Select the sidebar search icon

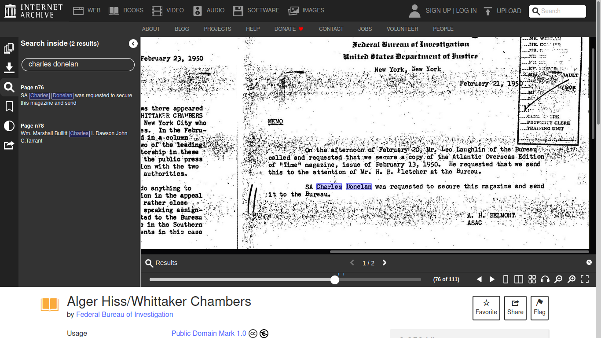pyautogui.click(x=9, y=87)
